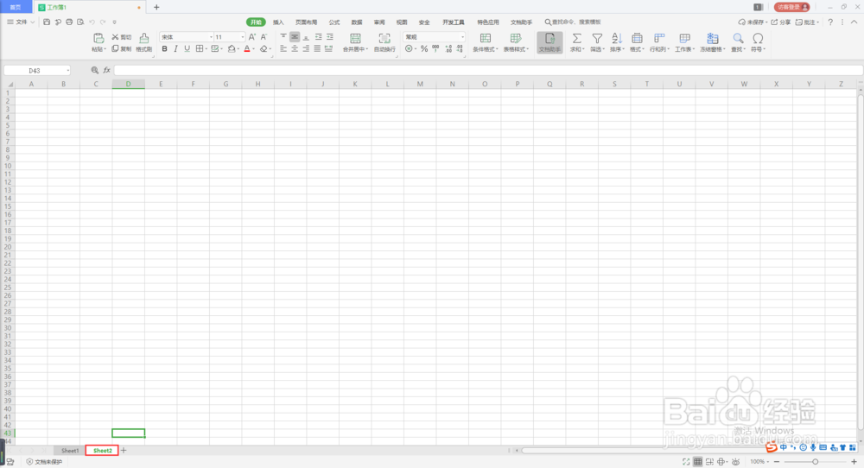Click the AutoSum (求和) sigma icon
Screen dimensions: 864x468
click(576, 39)
